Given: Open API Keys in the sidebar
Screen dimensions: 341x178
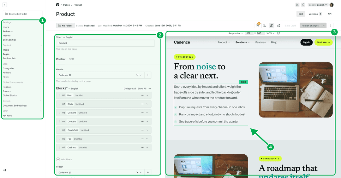Looking at the screenshot, I should coord(7,116).
